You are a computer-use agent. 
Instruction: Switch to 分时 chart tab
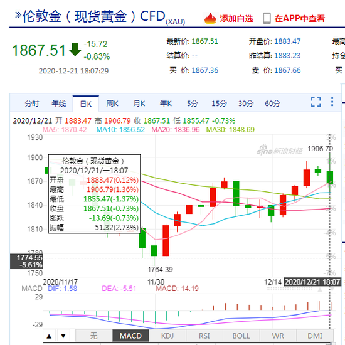[x=32, y=103]
